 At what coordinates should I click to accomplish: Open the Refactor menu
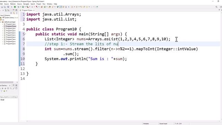tap(13, 4)
